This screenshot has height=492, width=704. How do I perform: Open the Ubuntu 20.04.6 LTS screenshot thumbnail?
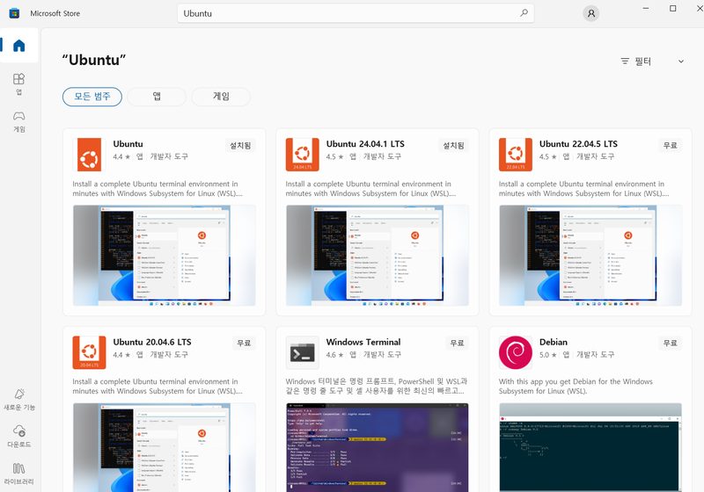pos(165,447)
